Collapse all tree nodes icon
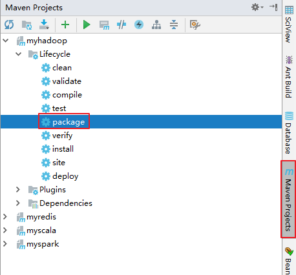The width and height of the screenshot is (296, 275). point(174,25)
